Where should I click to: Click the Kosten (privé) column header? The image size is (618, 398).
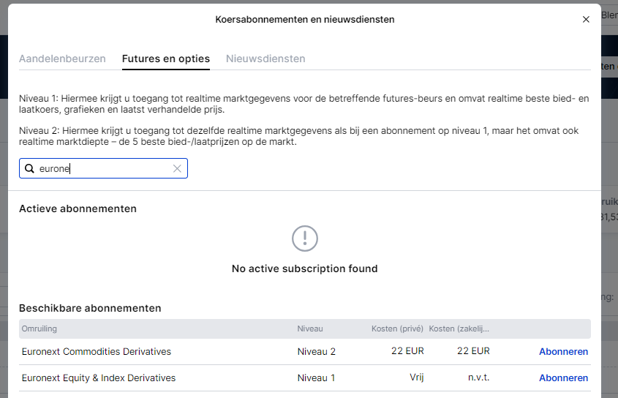(x=397, y=329)
